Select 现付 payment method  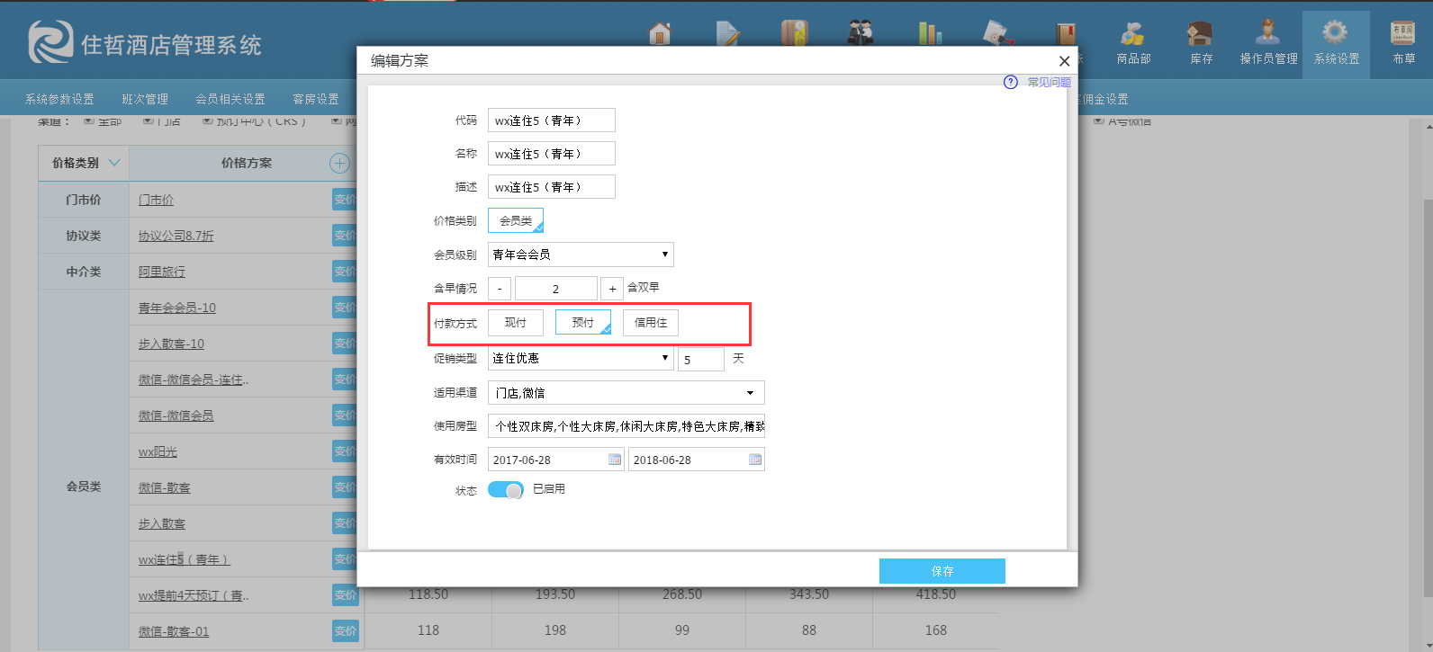coord(516,323)
